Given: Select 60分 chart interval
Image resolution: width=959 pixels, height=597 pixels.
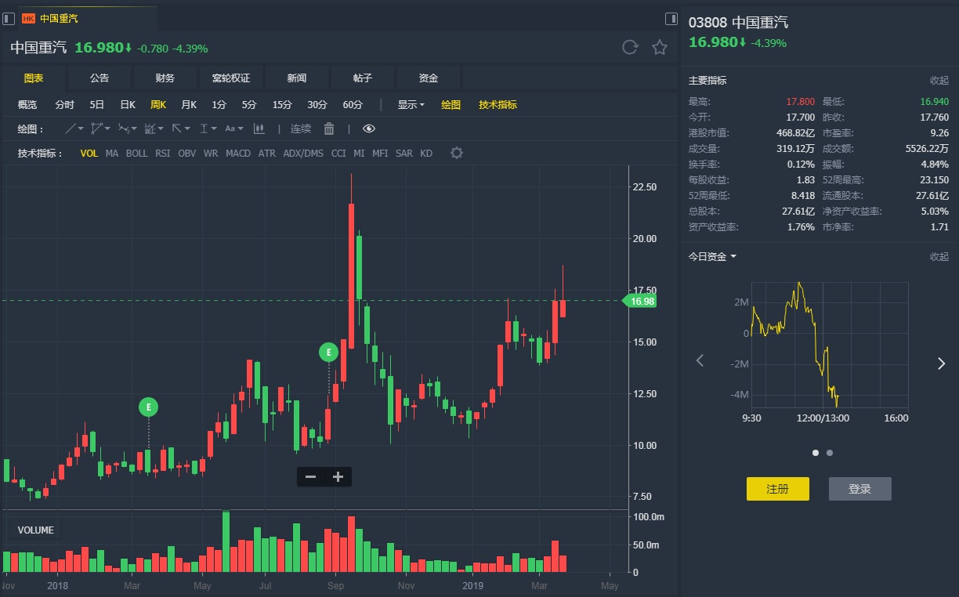Looking at the screenshot, I should pyautogui.click(x=353, y=104).
